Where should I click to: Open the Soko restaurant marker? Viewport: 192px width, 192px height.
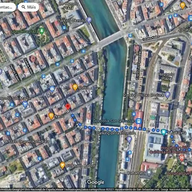[75, 87]
